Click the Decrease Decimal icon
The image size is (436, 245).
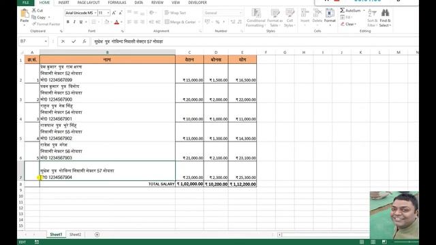tap(240, 22)
